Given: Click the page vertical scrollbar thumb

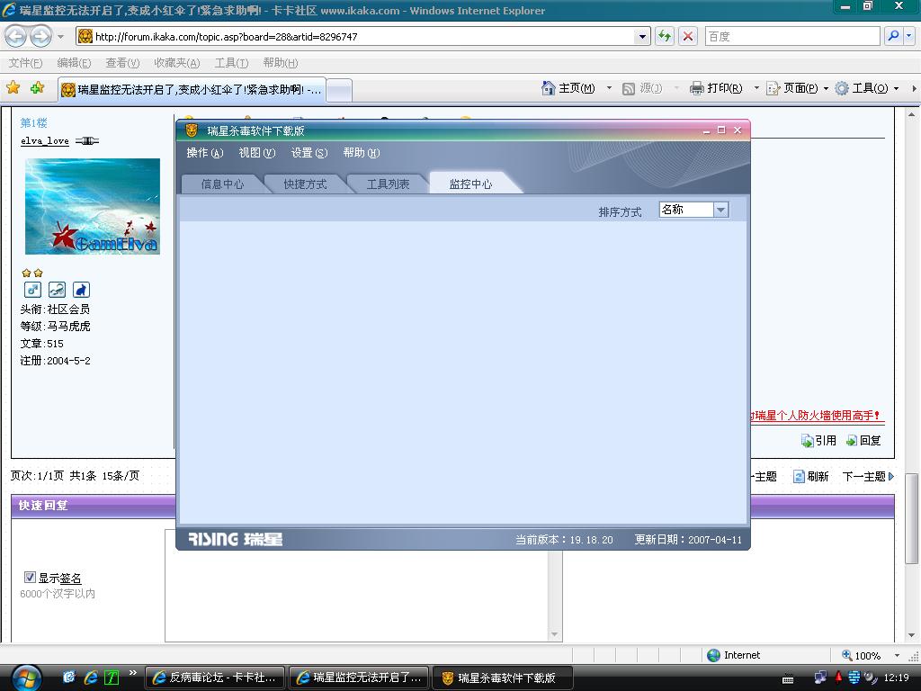Looking at the screenshot, I should click(911, 517).
